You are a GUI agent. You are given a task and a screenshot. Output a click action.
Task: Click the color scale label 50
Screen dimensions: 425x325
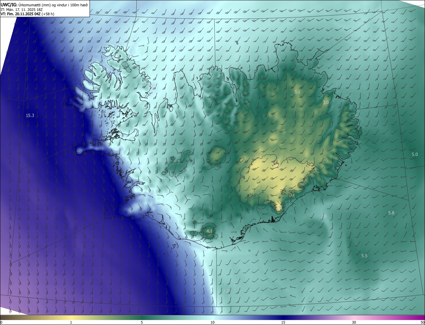pyautogui.click(x=422, y=322)
